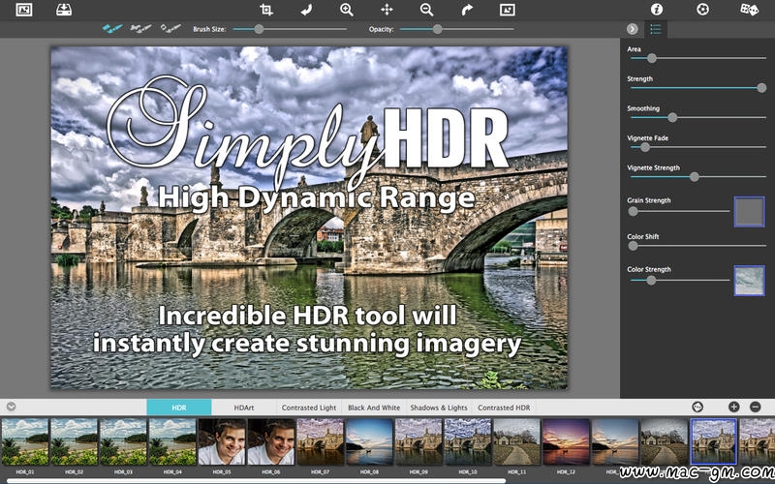Zoom in with the plus magnifier

[347, 10]
